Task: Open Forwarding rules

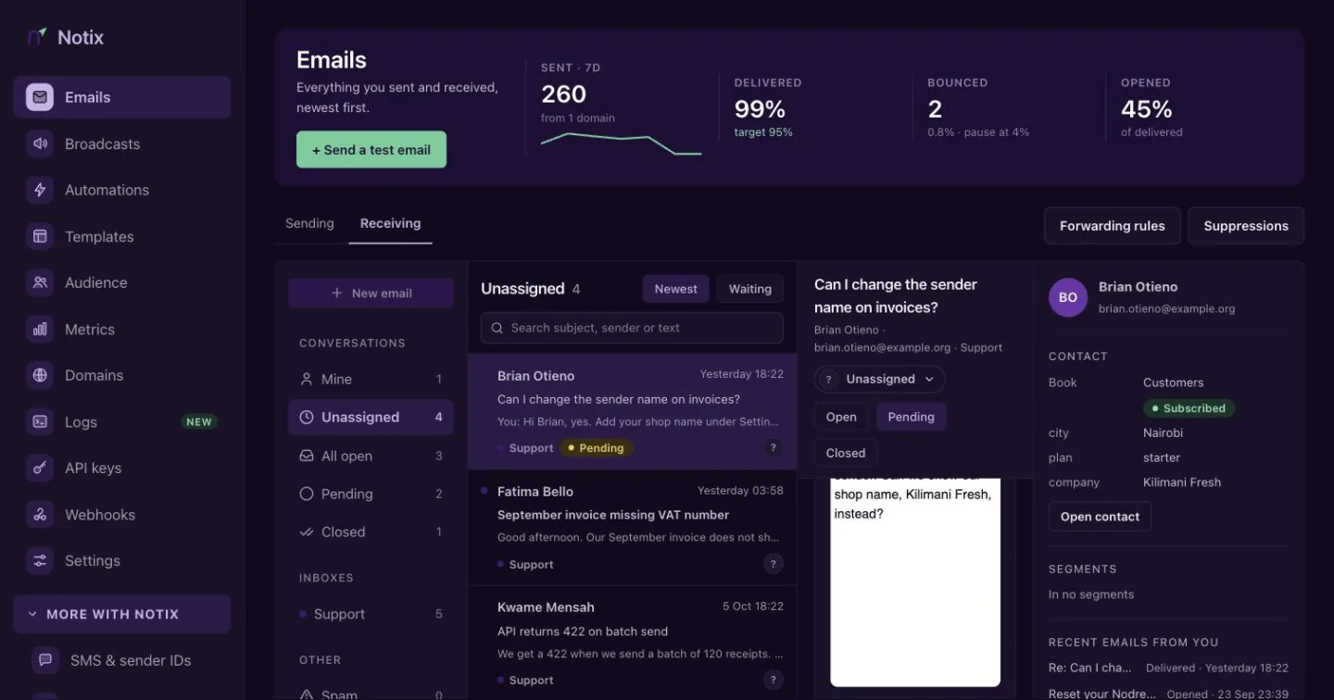Action: pos(1113,225)
